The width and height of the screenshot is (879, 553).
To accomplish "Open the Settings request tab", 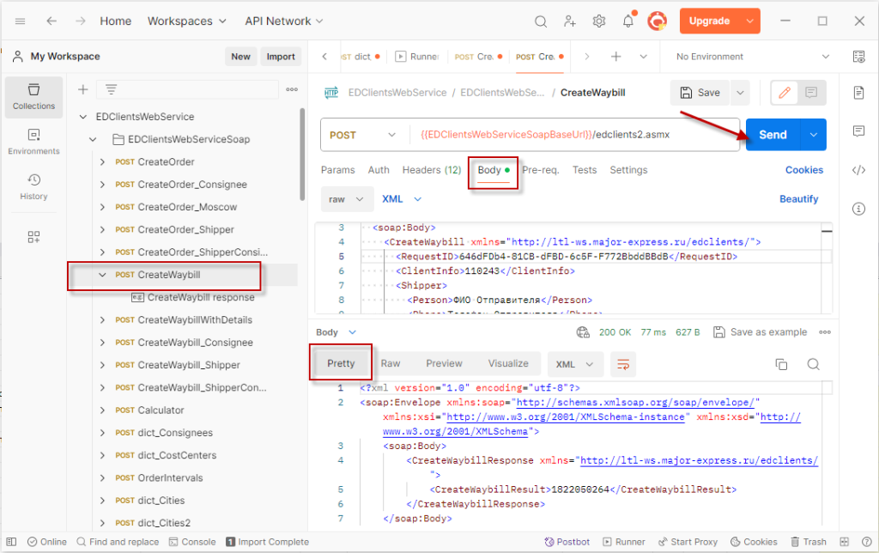I will click(x=628, y=170).
